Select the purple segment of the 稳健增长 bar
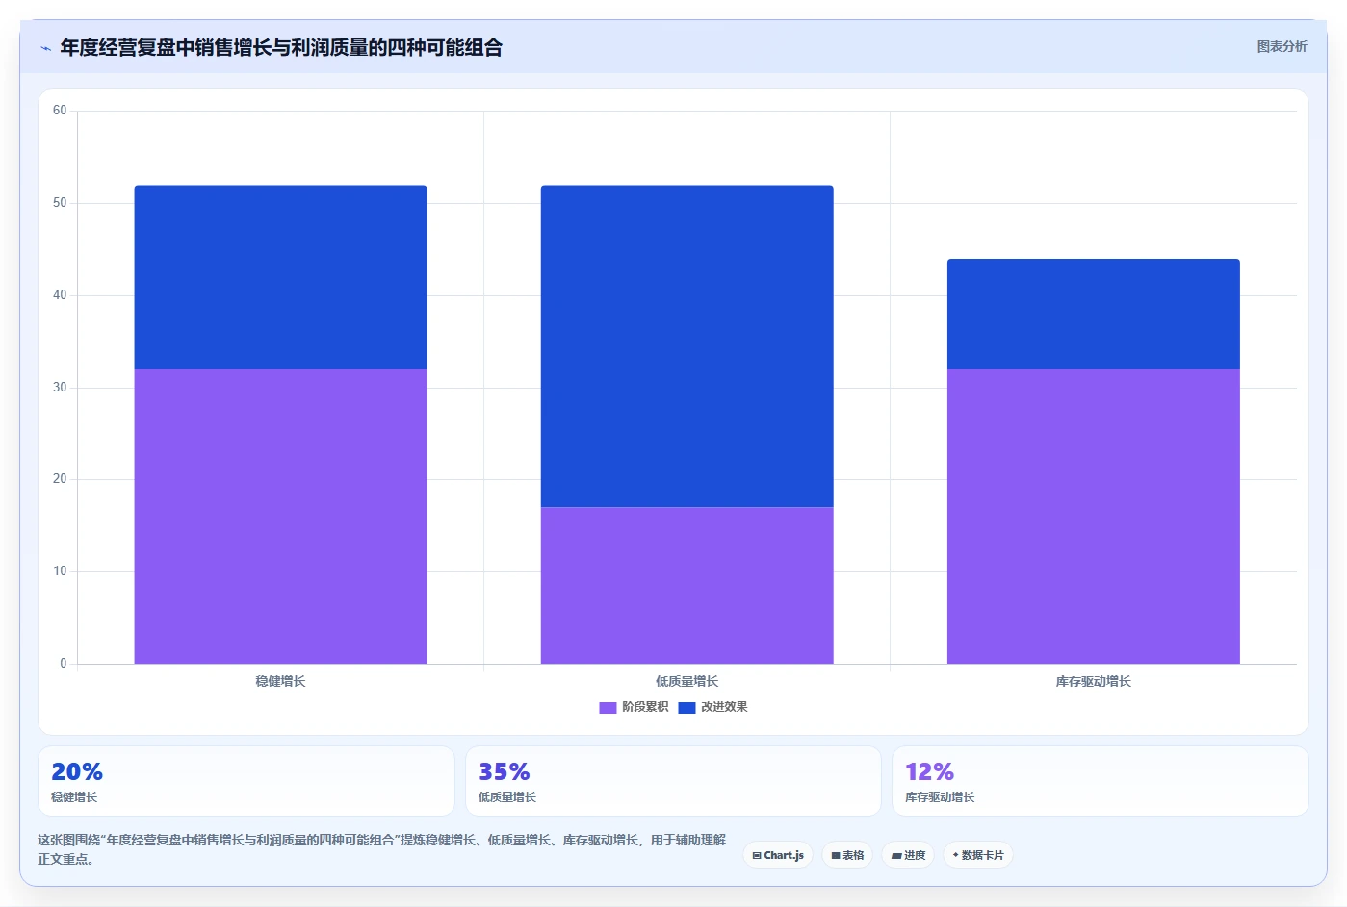 [x=280, y=516]
